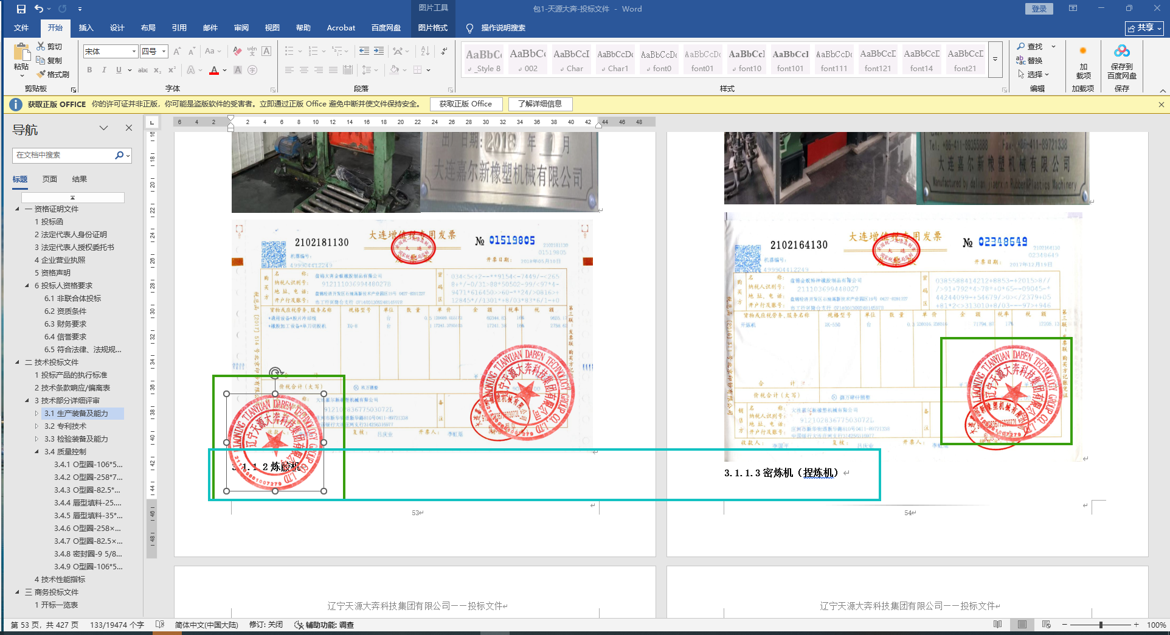This screenshot has height=635, width=1170.
Task: Undo the last action
Action: click(39, 9)
